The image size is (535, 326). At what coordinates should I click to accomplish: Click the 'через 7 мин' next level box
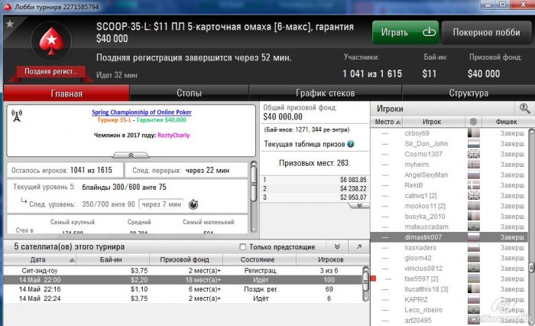pyautogui.click(x=161, y=204)
